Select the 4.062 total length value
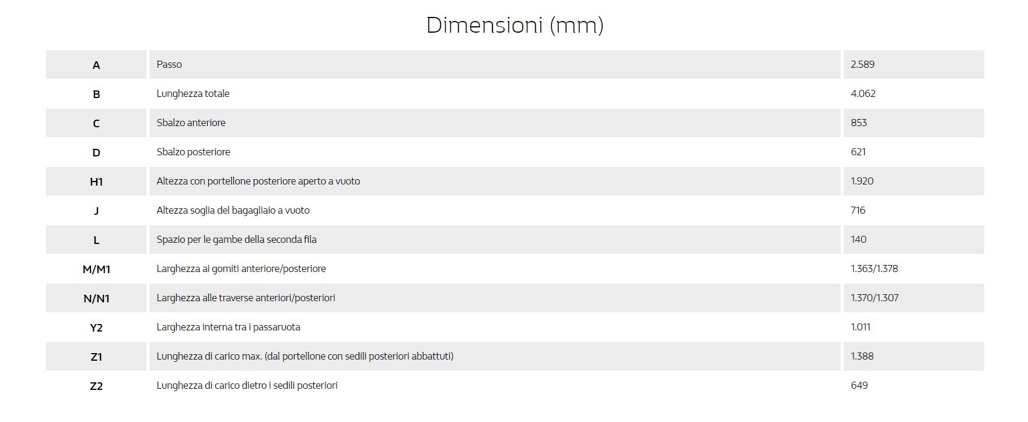The height and width of the screenshot is (422, 1028). pos(863,94)
